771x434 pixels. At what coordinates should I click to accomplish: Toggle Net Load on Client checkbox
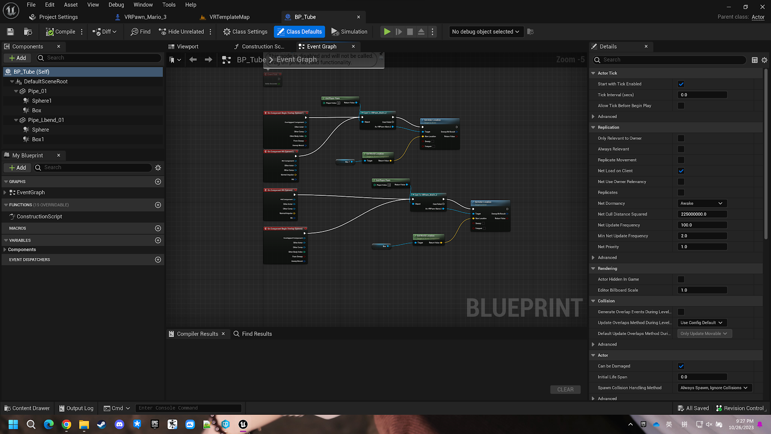pyautogui.click(x=681, y=171)
